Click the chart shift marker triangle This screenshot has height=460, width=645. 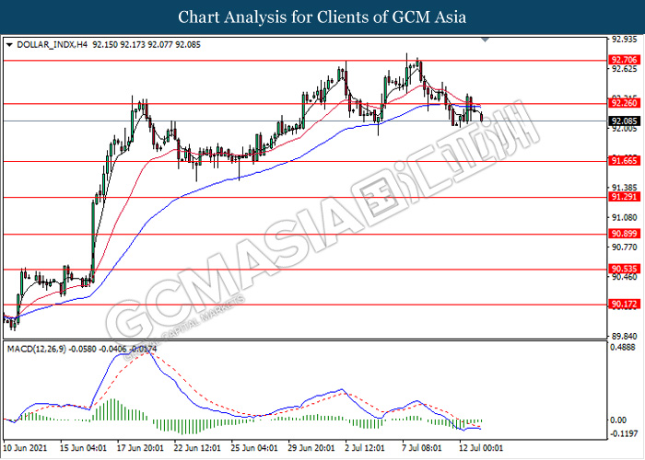486,40
